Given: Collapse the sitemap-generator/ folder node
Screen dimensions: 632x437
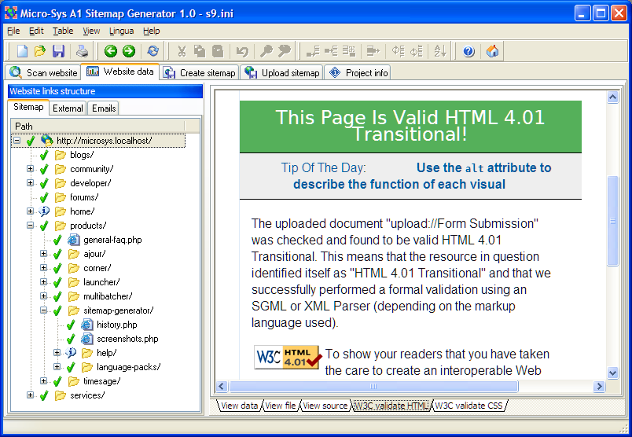Looking at the screenshot, I should (43, 310).
